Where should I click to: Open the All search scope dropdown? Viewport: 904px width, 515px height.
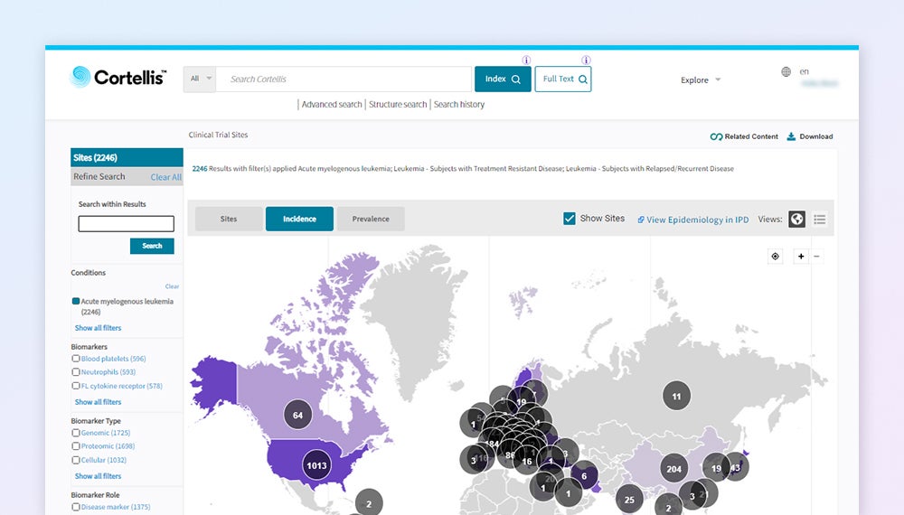coord(200,79)
